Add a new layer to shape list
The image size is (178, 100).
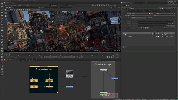point(123,47)
